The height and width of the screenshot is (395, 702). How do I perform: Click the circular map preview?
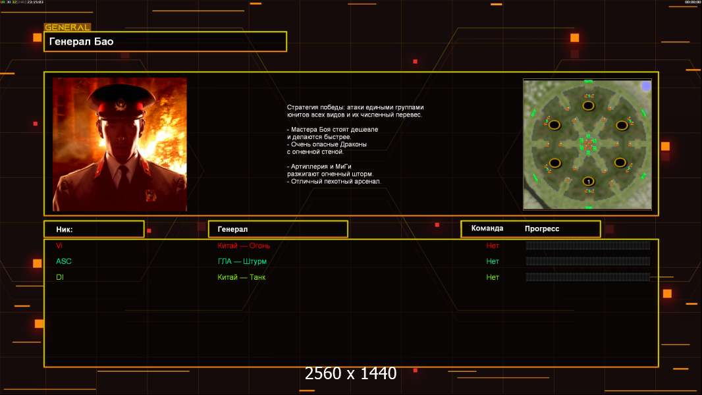587,144
